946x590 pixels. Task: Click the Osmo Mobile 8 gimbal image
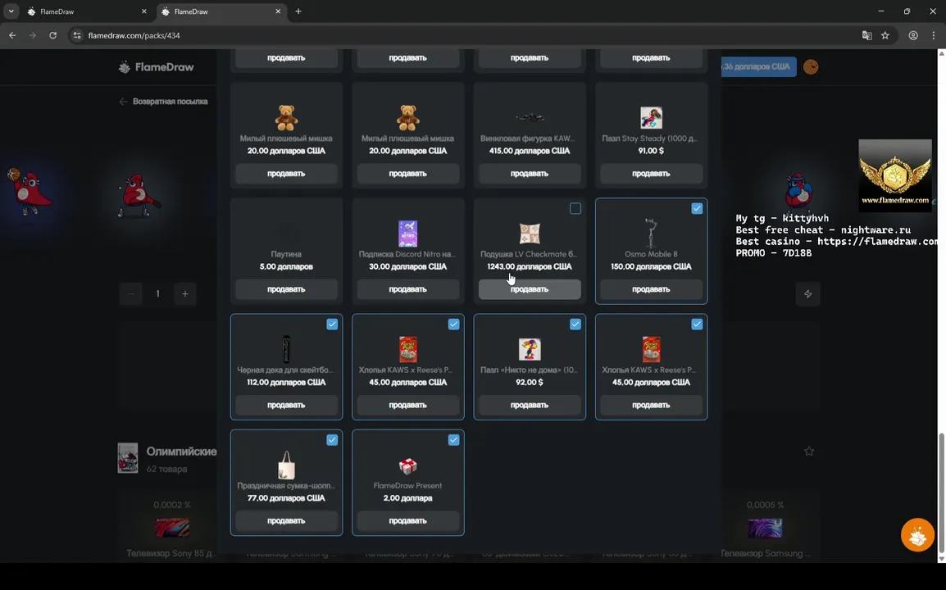(x=651, y=233)
